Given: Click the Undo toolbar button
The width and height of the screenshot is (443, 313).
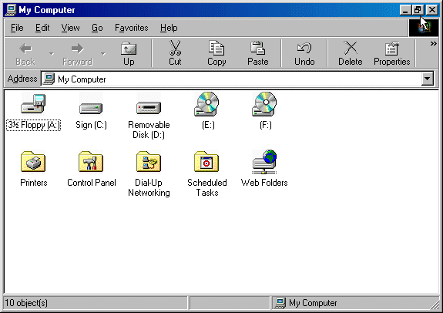Looking at the screenshot, I should click(304, 53).
